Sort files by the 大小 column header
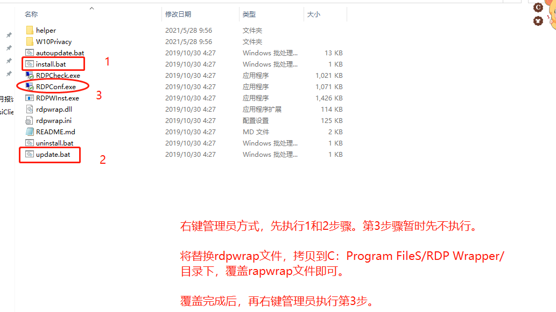 [312, 14]
